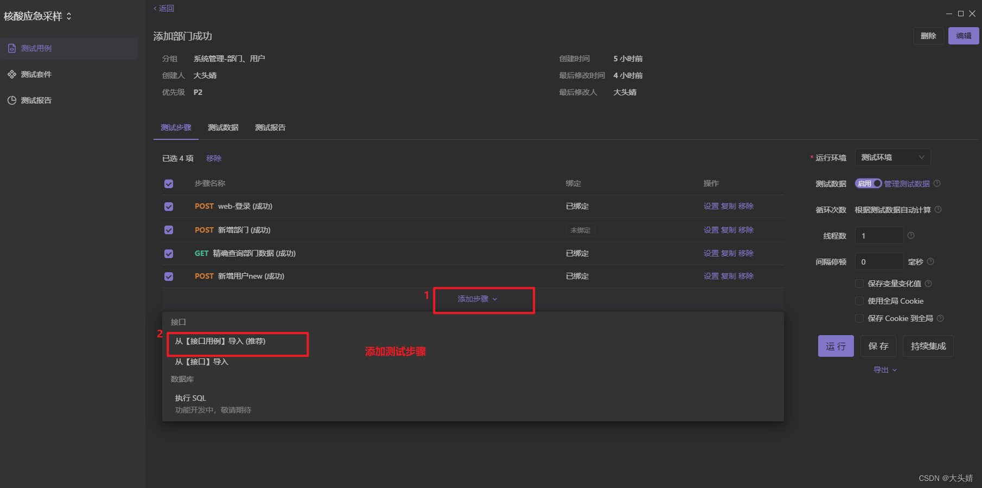This screenshot has height=488, width=982.
Task: Click 设置 for 精确查询部门数据 step
Action: (x=711, y=253)
